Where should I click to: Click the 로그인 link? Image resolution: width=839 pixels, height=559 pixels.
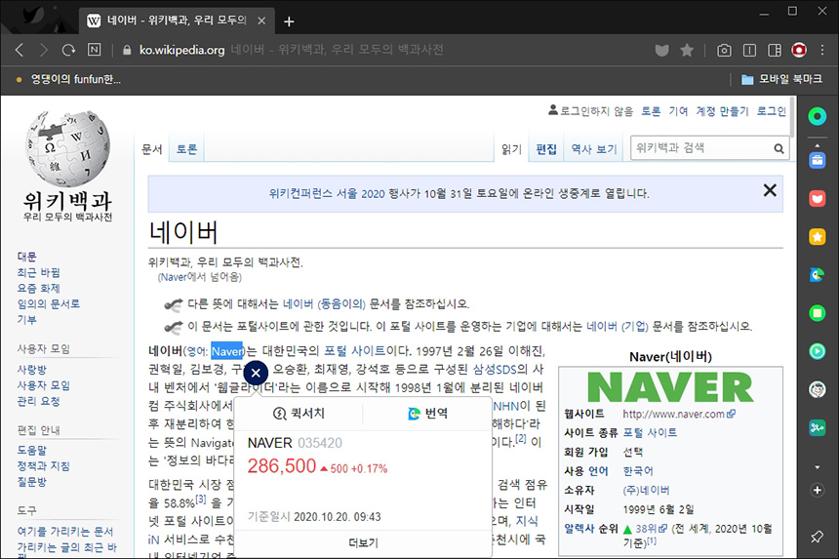(771, 111)
